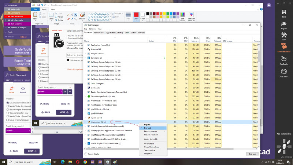Click the Fewer details link
The width and height of the screenshot is (293, 165).
click(93, 154)
